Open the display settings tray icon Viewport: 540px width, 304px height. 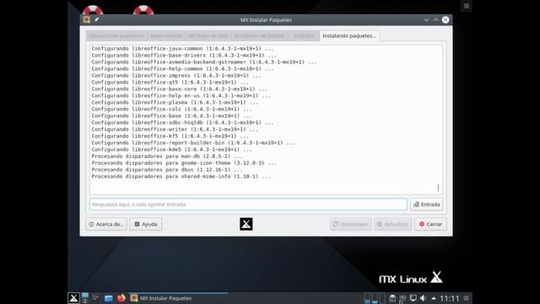coord(413,298)
